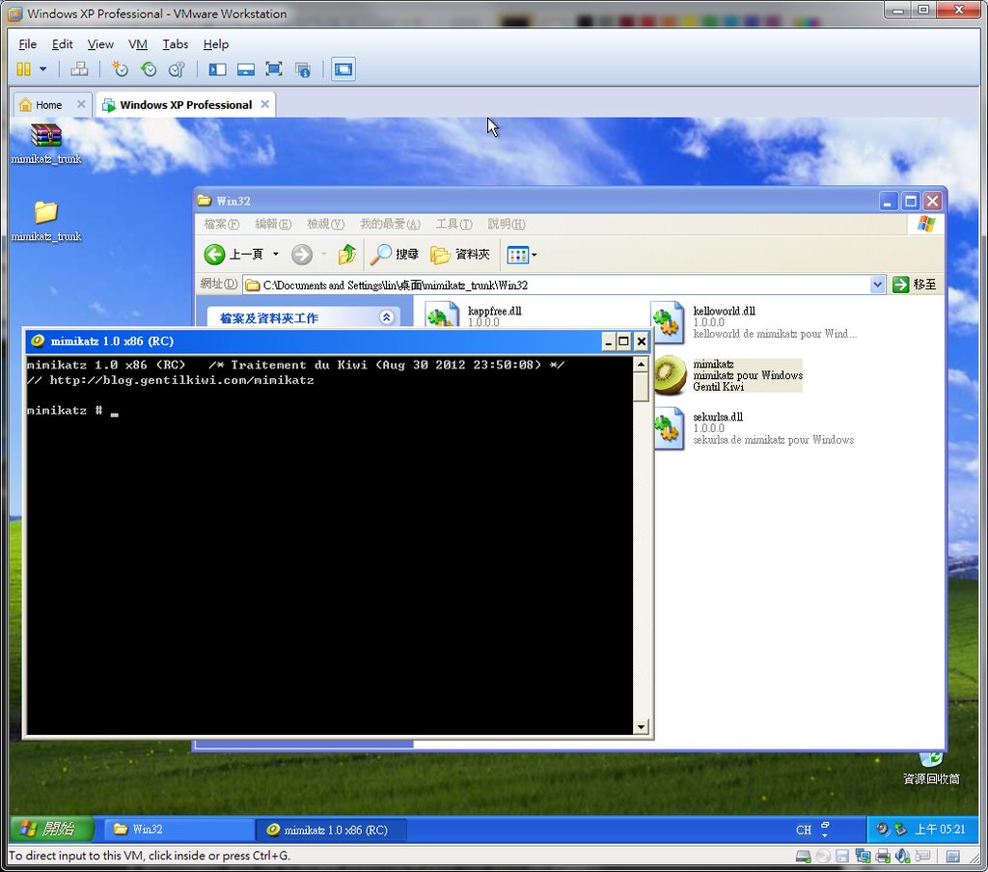The image size is (988, 872).
Task: Click the Back button in Win32 explorer
Action: (233, 255)
